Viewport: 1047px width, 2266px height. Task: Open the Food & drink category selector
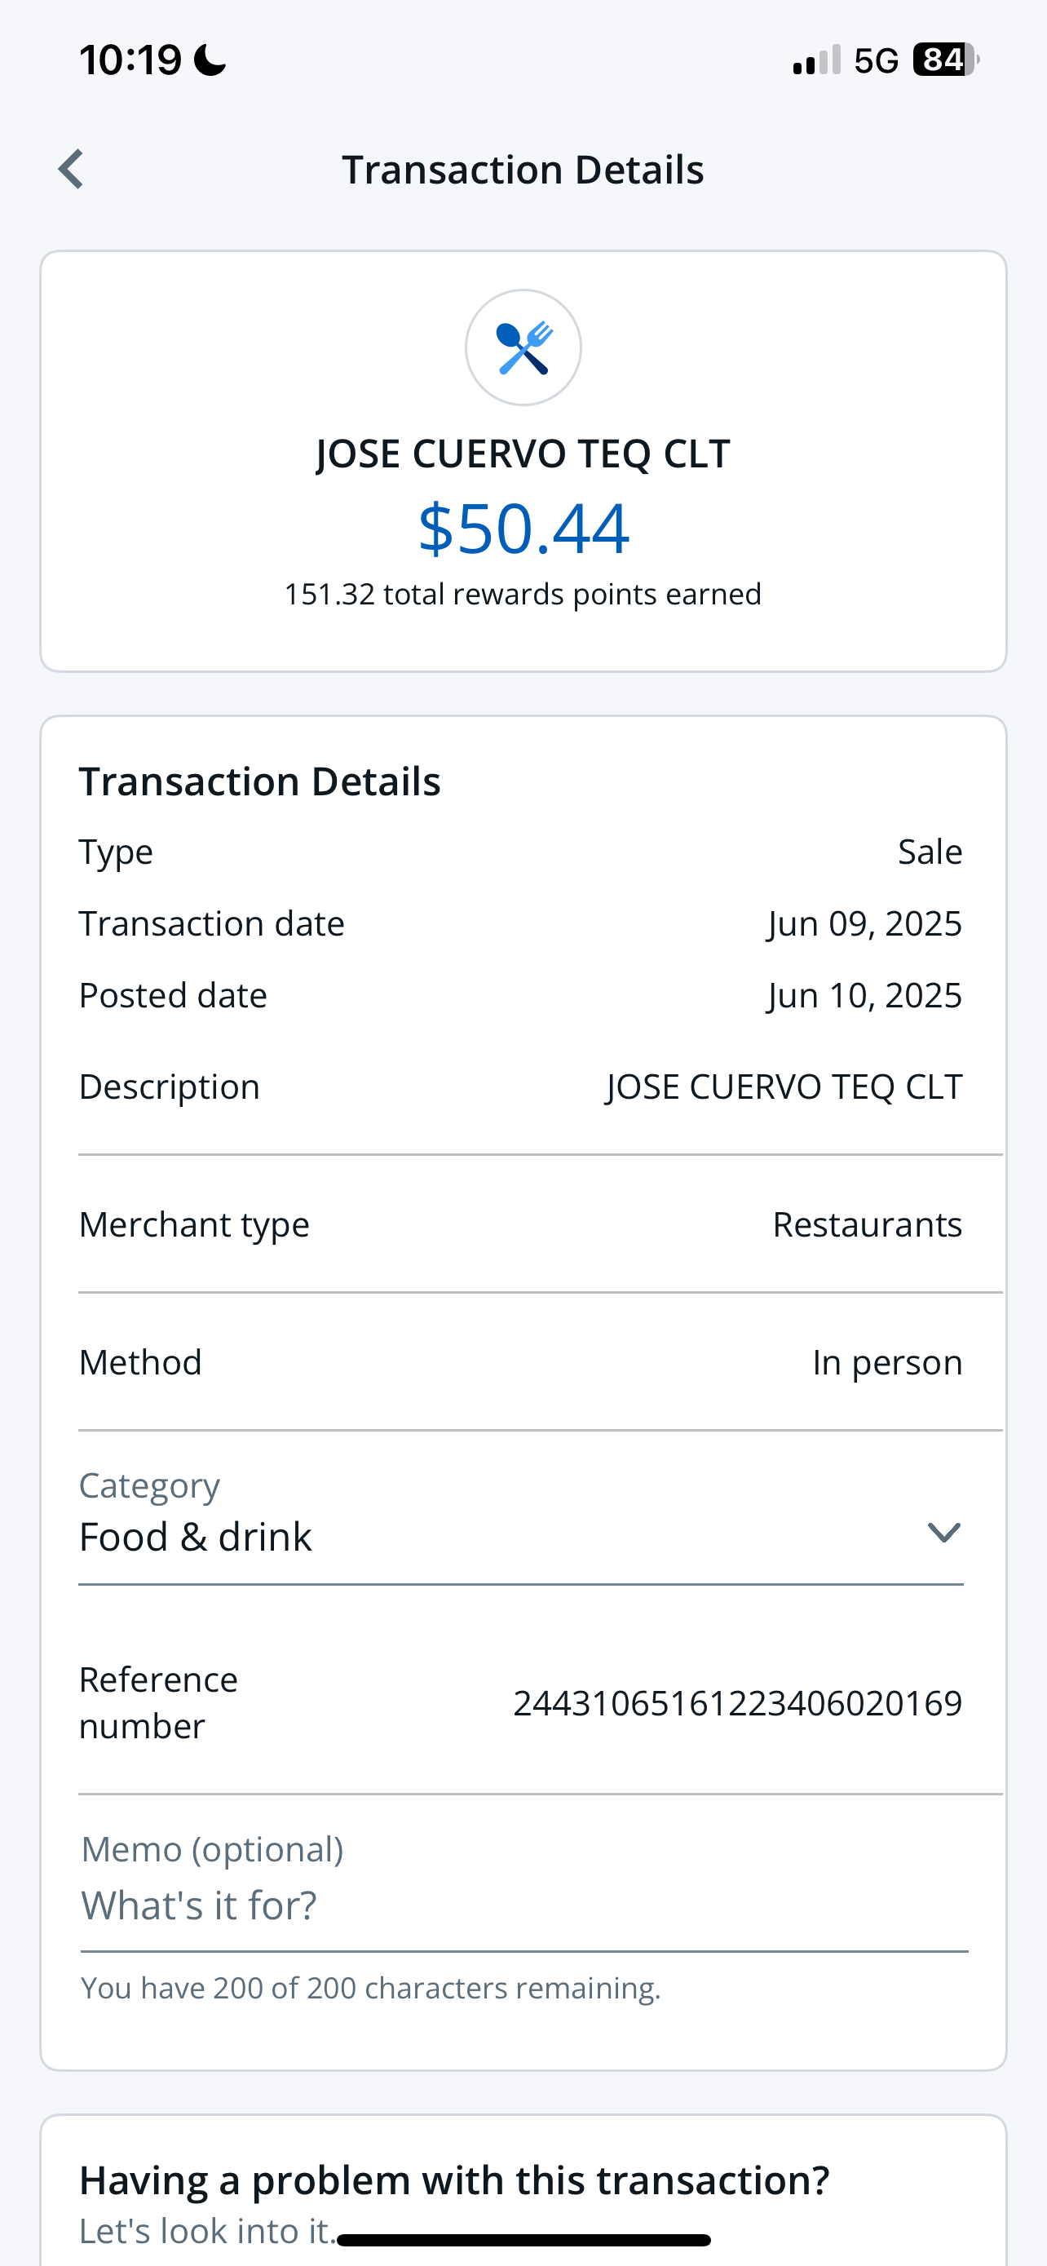[x=195, y=1537]
